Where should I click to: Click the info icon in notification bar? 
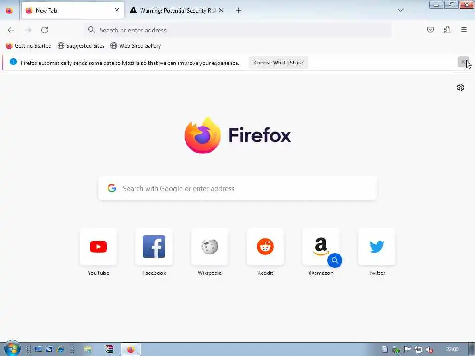coord(13,62)
